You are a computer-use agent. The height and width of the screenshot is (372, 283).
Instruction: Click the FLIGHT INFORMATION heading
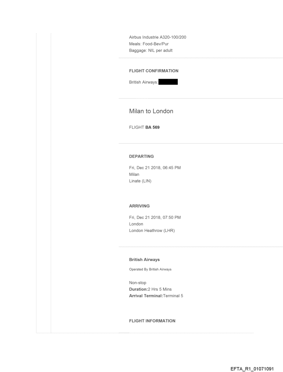pyautogui.click(x=152, y=321)
